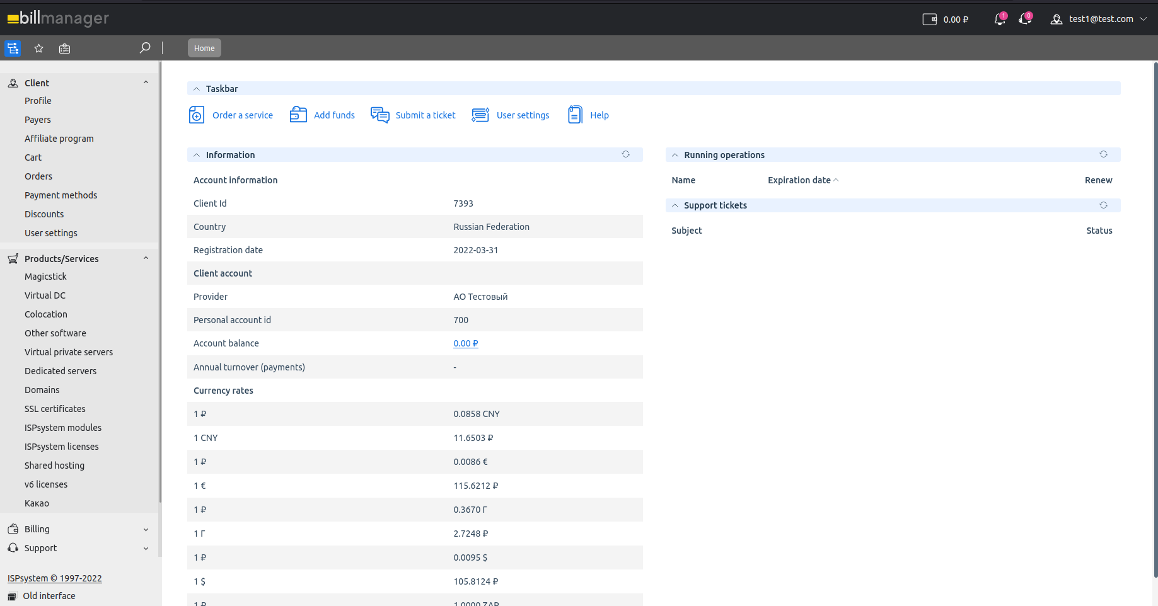Click the Add funds link
This screenshot has height=606, width=1158.
pyautogui.click(x=334, y=115)
